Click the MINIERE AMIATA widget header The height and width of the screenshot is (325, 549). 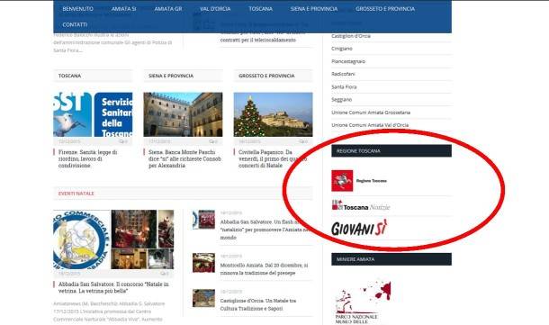click(x=391, y=259)
